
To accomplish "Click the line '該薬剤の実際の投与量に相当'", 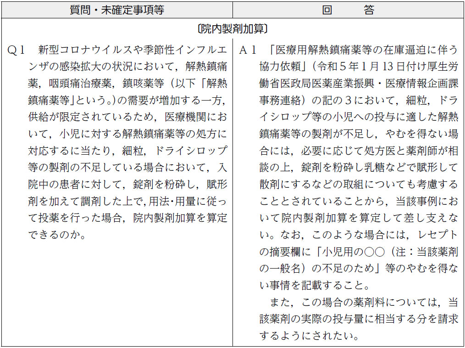I will tap(359, 319).
